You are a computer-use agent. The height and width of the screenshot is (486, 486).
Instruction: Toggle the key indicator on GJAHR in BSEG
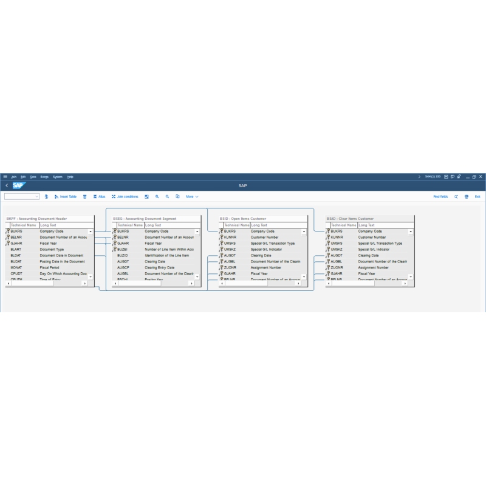tap(115, 243)
